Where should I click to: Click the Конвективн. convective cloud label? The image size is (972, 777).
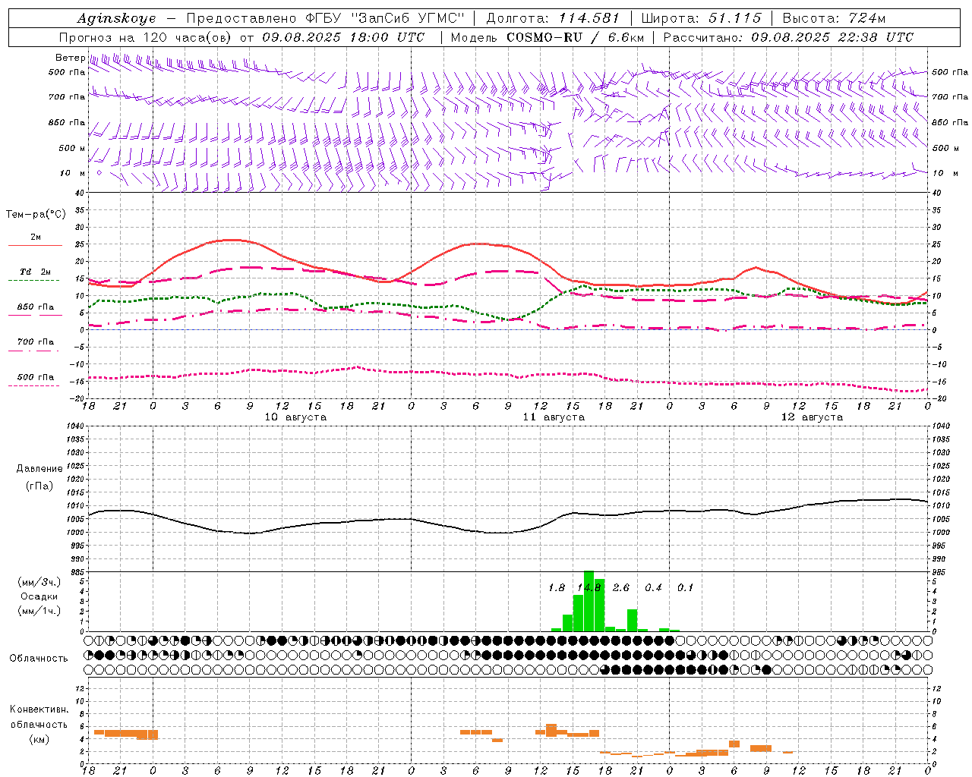tap(39, 710)
